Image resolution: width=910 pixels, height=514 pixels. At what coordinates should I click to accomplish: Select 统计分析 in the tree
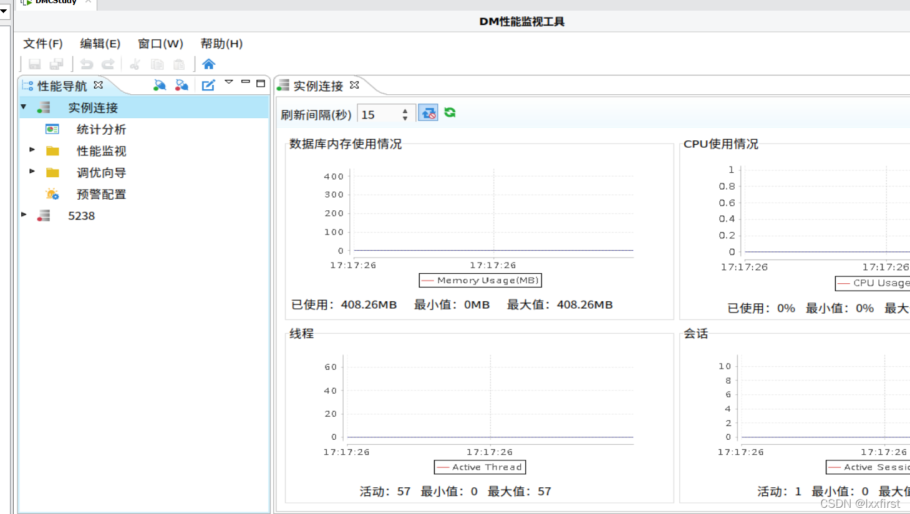[x=101, y=129]
